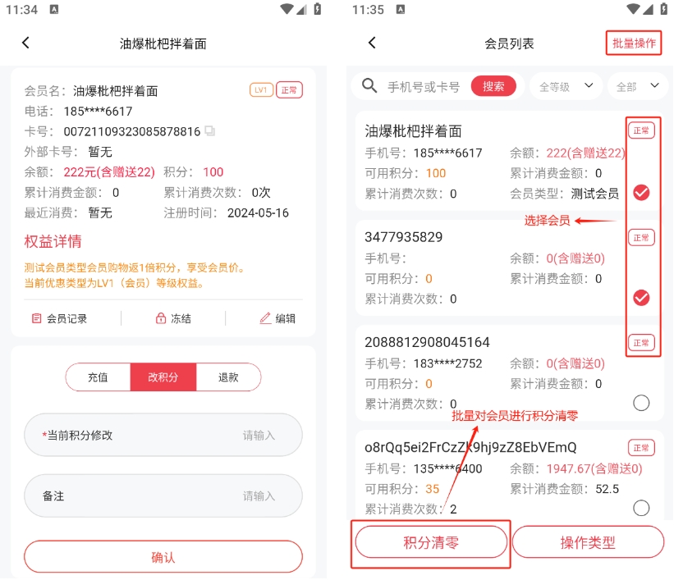Select the member with phone 135****6400
This screenshot has height=580, width=674.
[641, 509]
